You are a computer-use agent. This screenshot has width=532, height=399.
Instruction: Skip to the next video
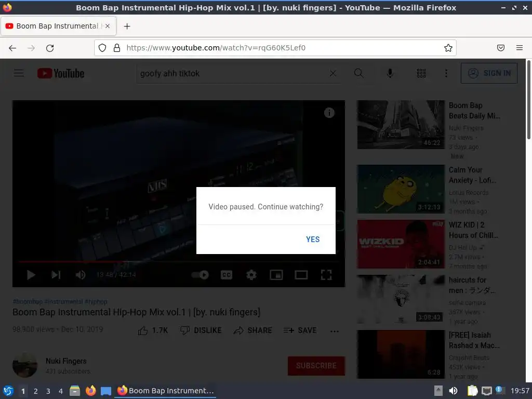pyautogui.click(x=56, y=275)
